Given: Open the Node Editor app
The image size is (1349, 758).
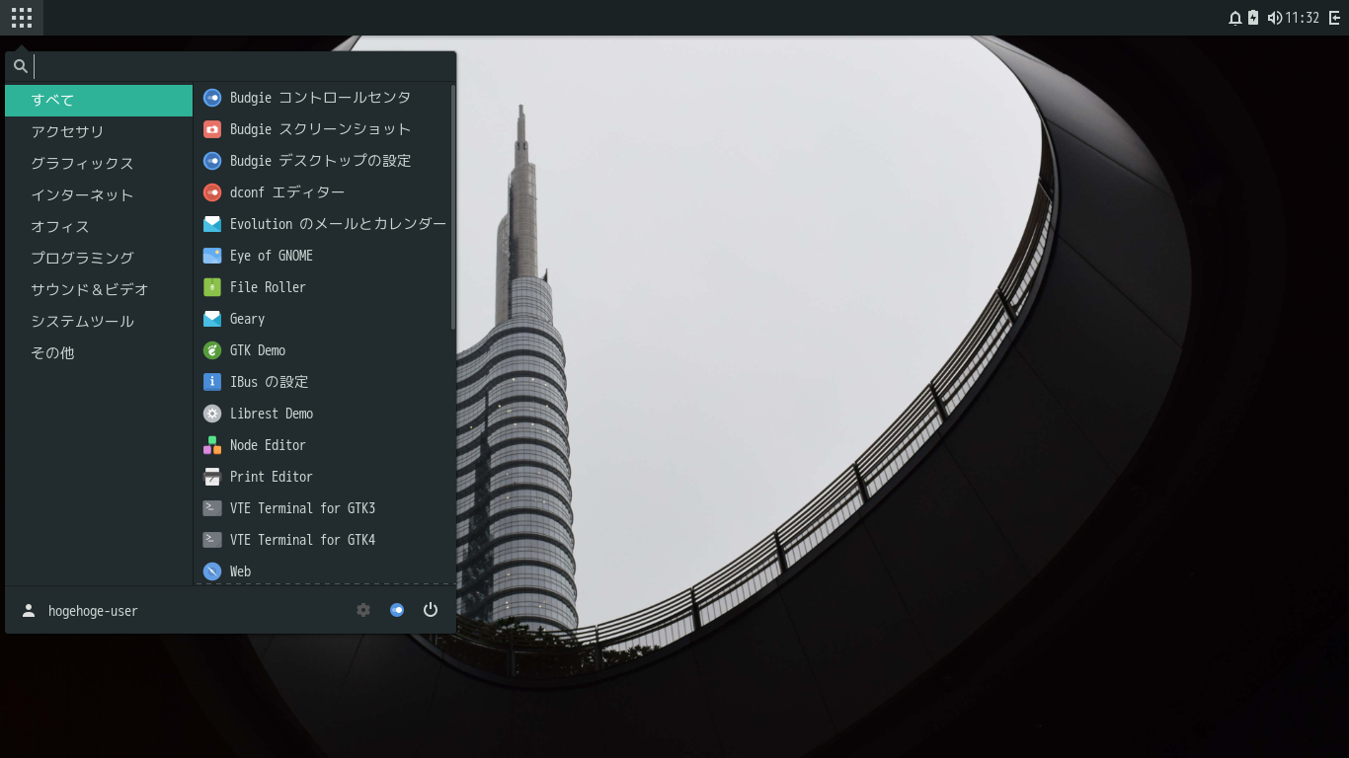Looking at the screenshot, I should point(324,445).
